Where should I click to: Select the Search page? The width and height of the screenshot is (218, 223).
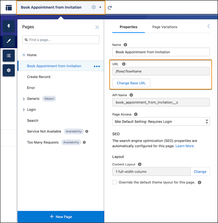click(33, 121)
